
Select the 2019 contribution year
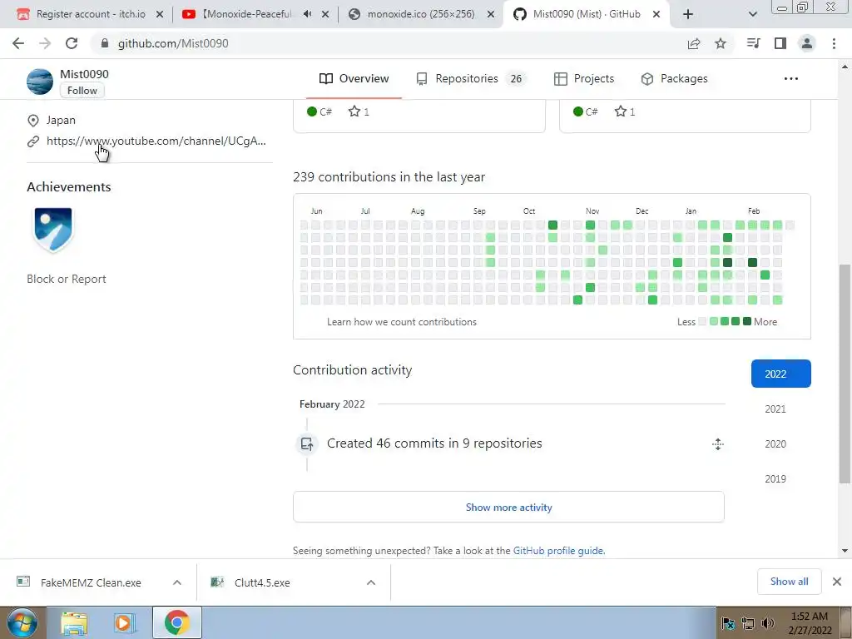775,478
